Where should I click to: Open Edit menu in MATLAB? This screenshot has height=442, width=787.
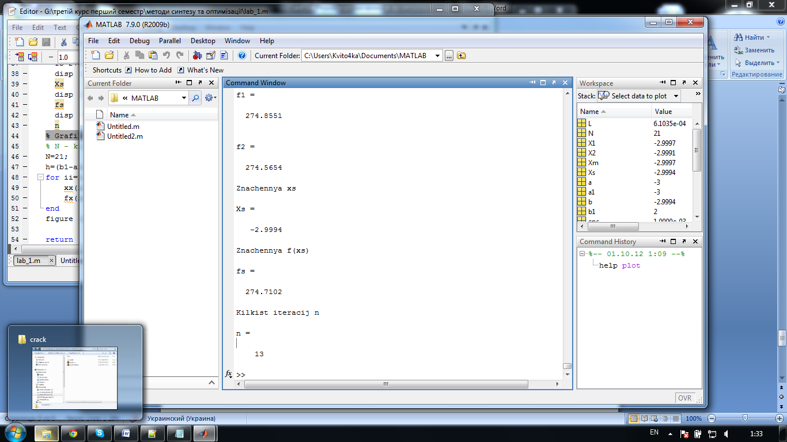pyautogui.click(x=114, y=41)
